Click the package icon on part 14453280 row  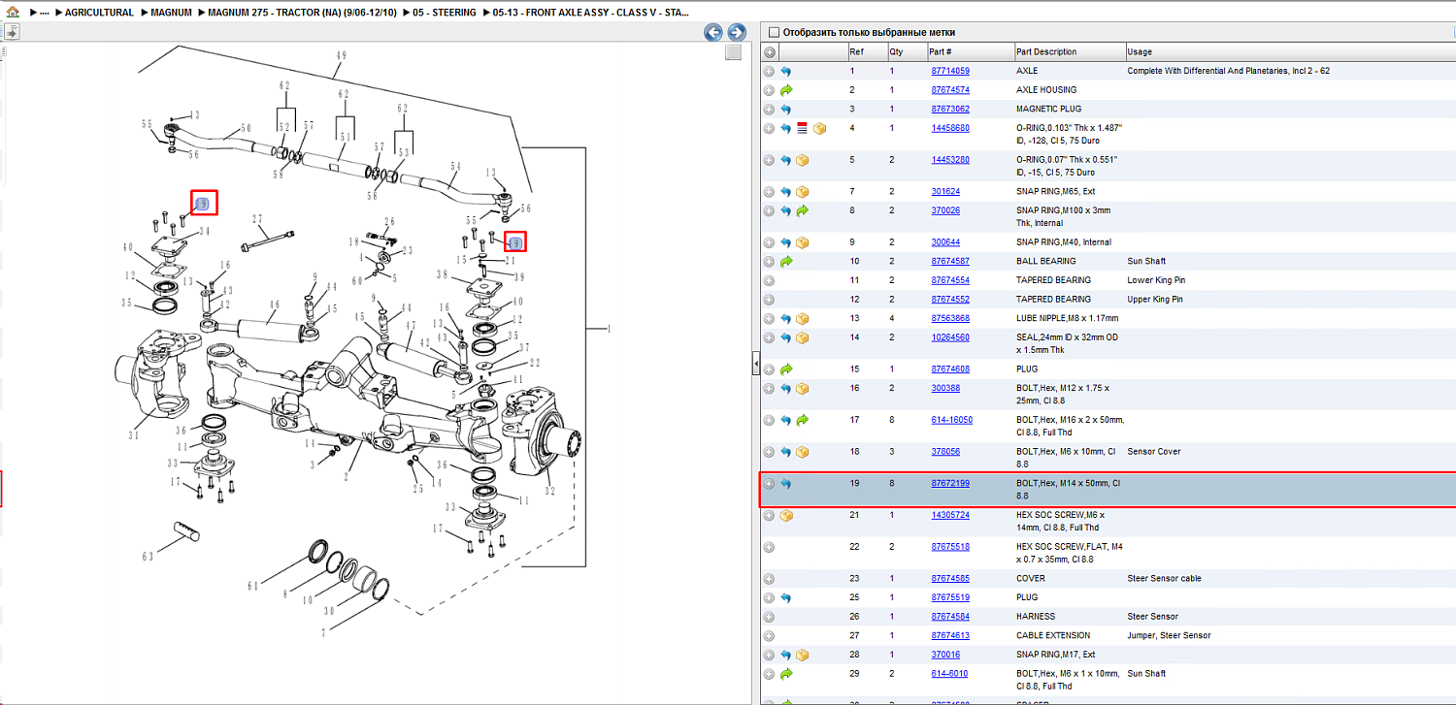803,160
